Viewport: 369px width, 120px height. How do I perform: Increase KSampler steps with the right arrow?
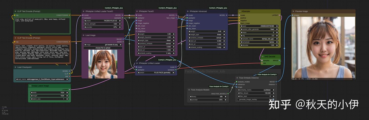click(x=277, y=32)
